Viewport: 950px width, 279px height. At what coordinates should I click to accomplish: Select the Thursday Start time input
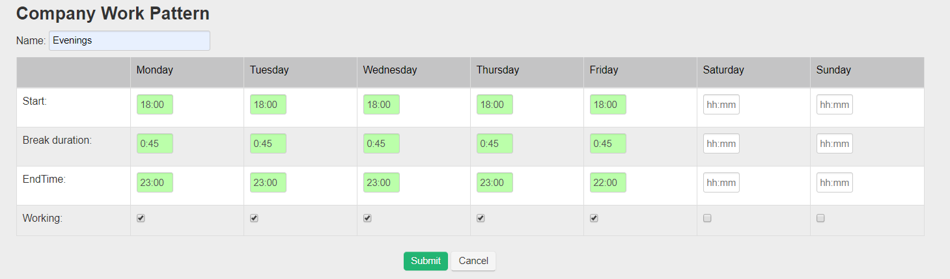coord(495,105)
